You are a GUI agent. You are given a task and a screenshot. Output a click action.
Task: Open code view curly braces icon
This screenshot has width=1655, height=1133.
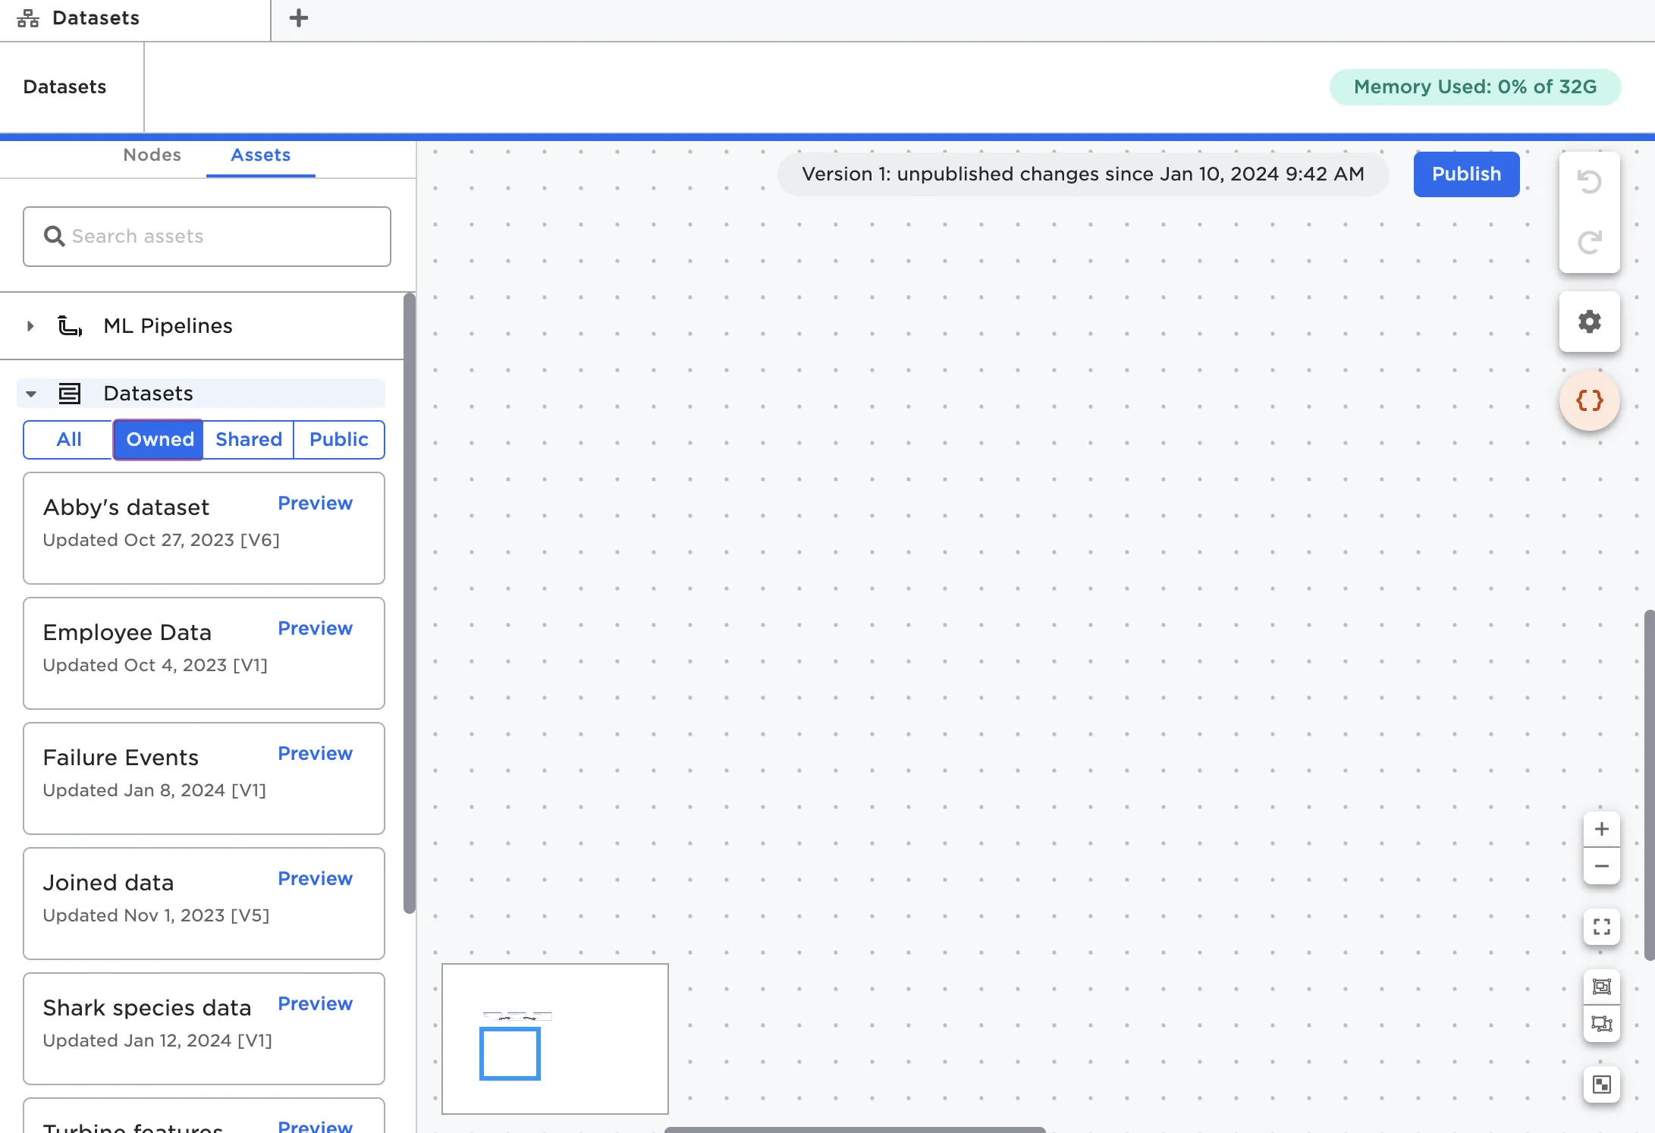[1589, 400]
